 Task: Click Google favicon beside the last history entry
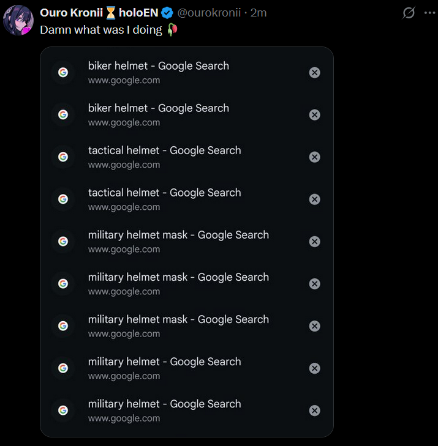click(62, 411)
